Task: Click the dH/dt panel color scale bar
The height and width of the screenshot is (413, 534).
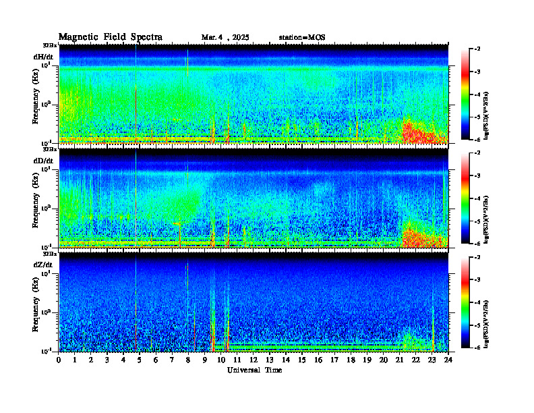Action: 465,94
